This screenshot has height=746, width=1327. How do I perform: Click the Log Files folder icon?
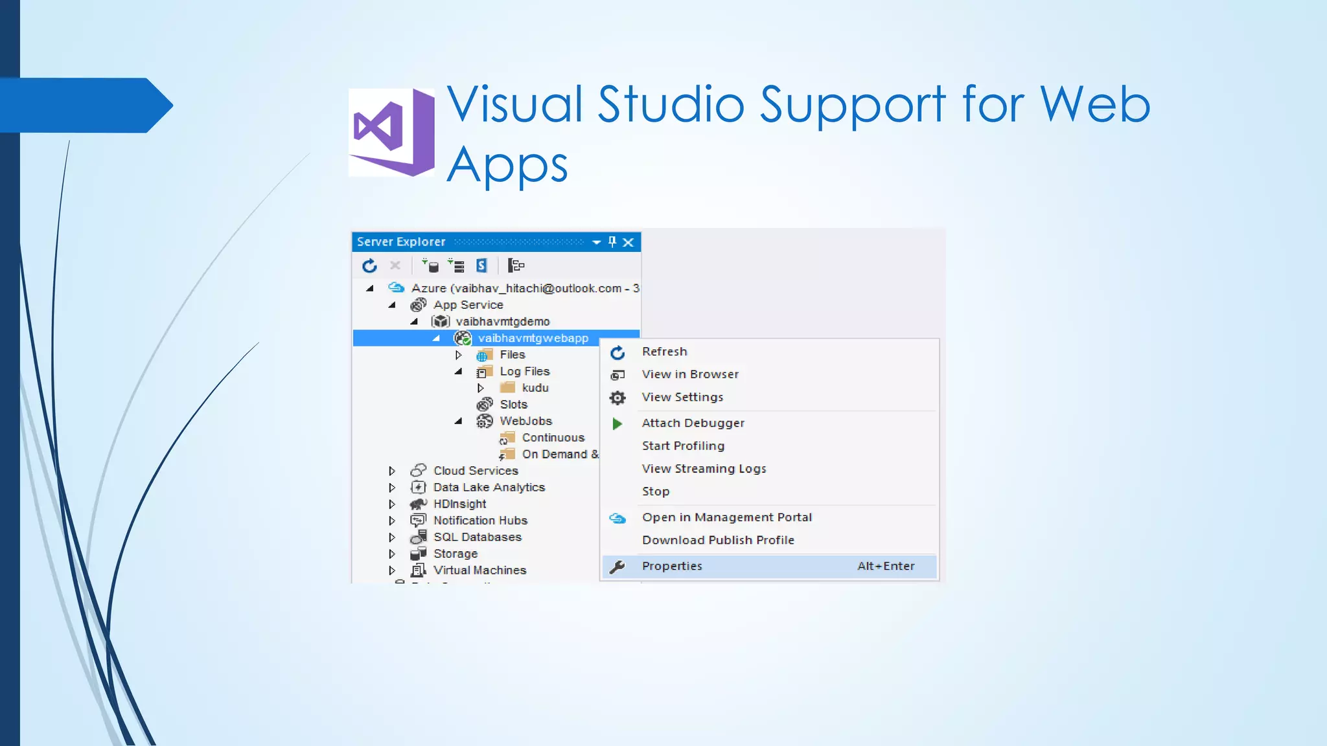pos(485,371)
